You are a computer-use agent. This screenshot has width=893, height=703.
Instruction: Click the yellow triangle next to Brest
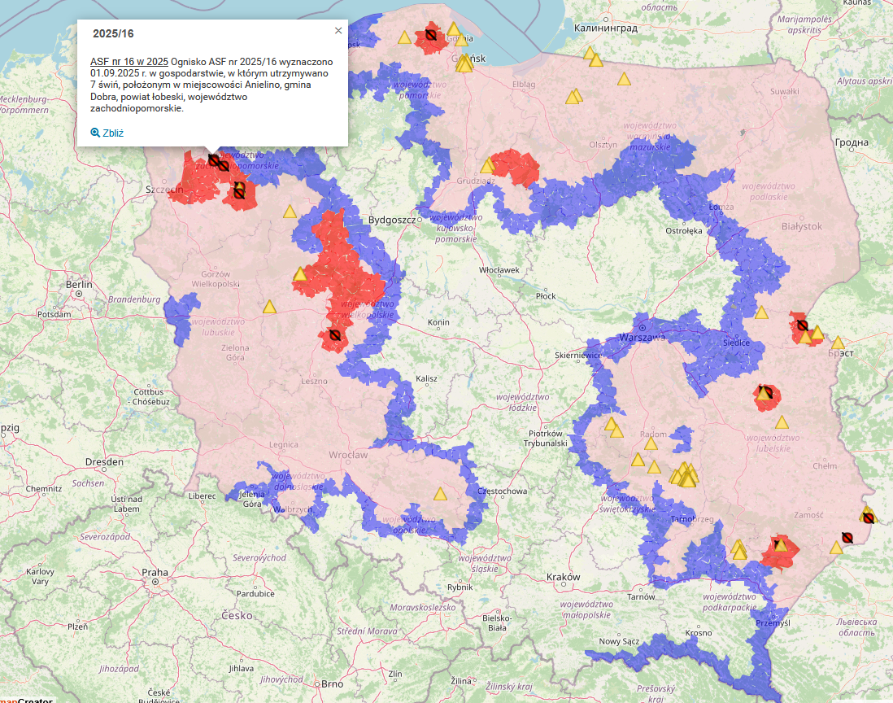click(837, 343)
